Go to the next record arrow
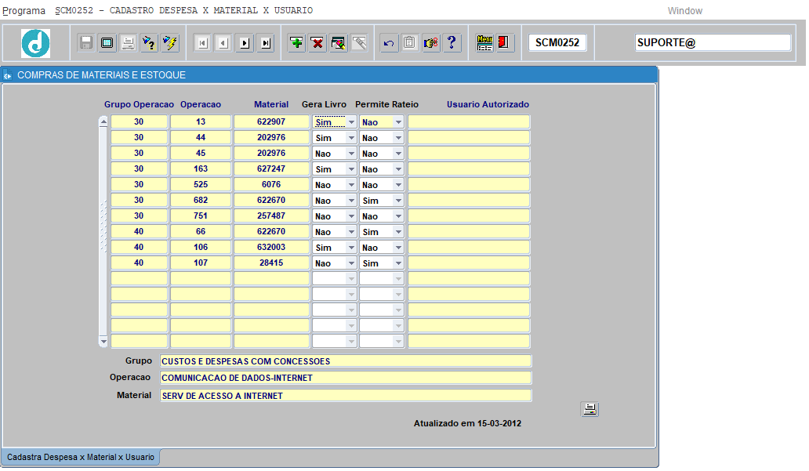 pos(245,43)
